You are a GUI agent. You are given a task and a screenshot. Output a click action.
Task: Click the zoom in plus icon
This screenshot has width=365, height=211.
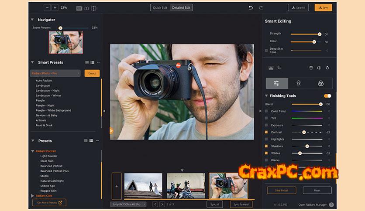pyautogui.click(x=55, y=7)
